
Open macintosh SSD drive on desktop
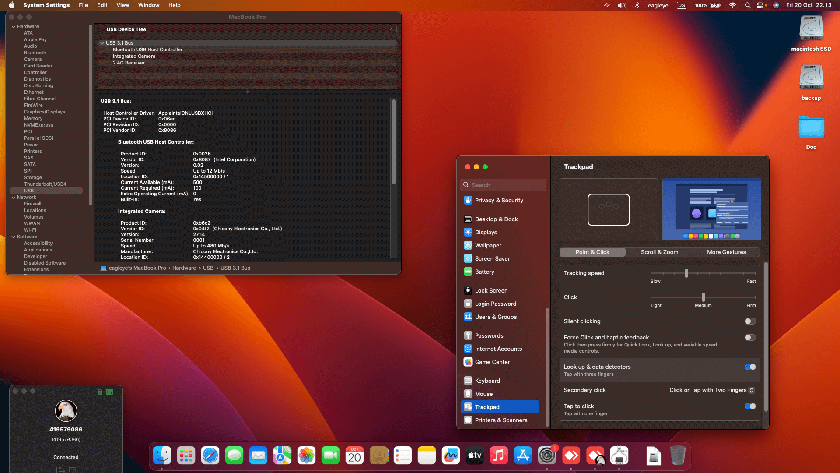point(811,28)
